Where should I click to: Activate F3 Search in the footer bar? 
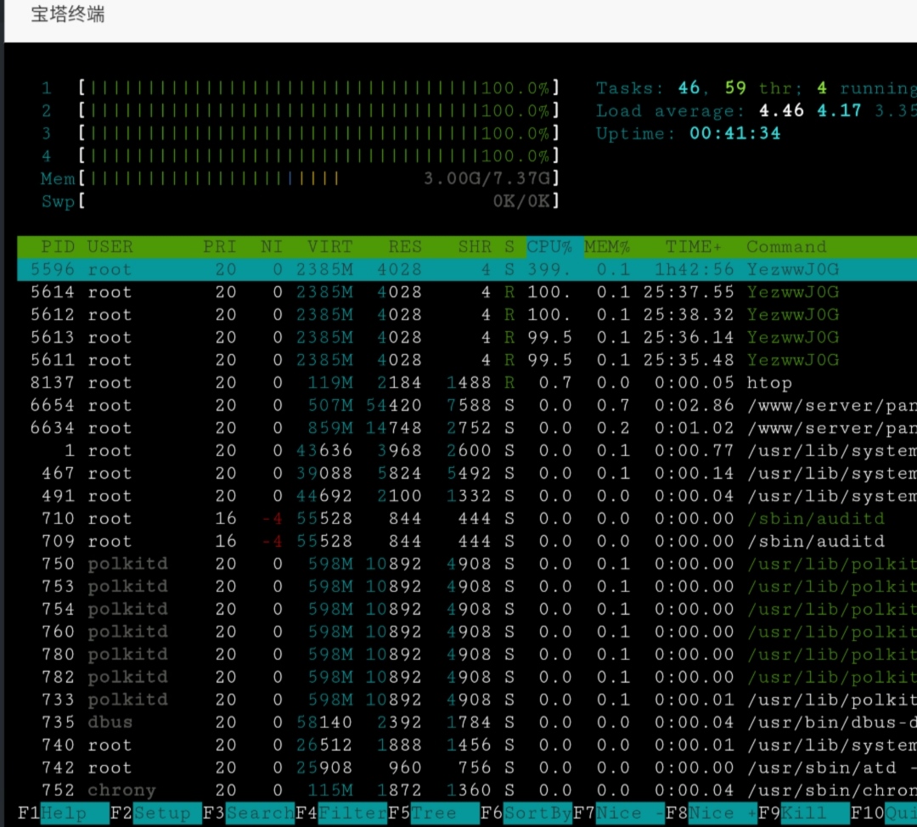coord(249,813)
